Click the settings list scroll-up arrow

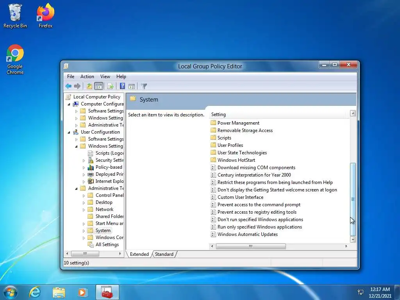click(353, 114)
